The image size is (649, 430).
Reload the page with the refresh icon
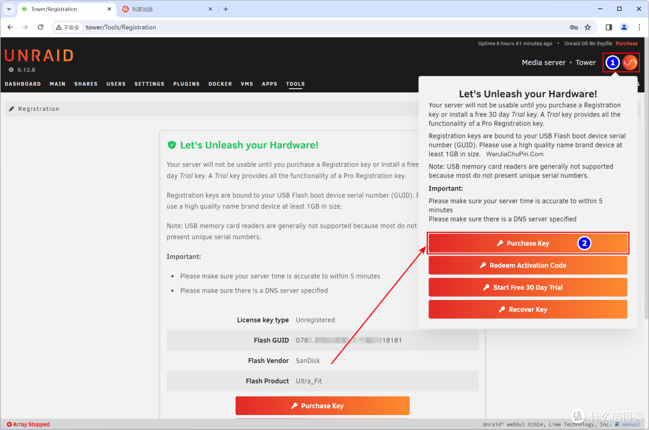pyautogui.click(x=40, y=27)
